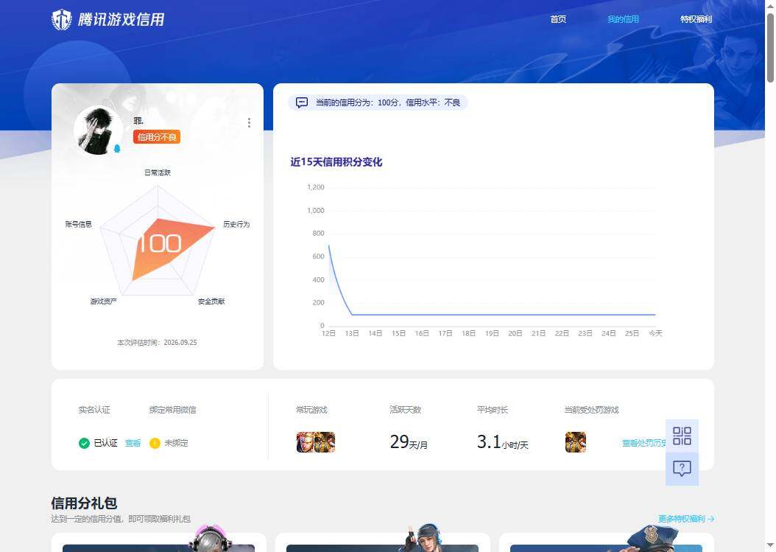
Task: Open the help question floating button
Action: tap(682, 469)
